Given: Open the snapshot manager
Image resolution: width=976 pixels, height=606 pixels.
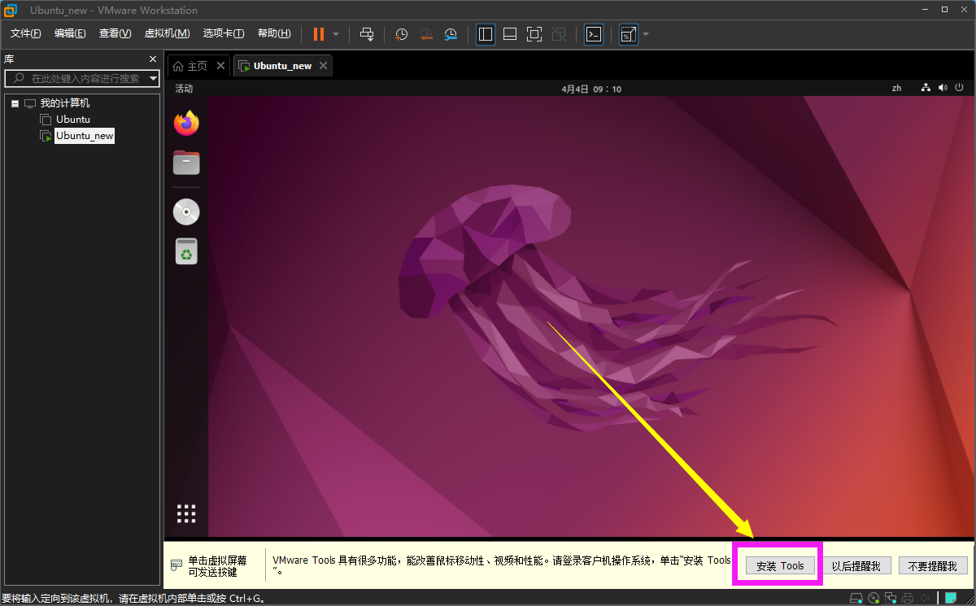Looking at the screenshot, I should pyautogui.click(x=451, y=34).
